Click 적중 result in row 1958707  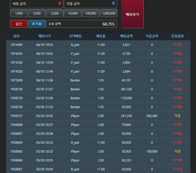coord(177,116)
